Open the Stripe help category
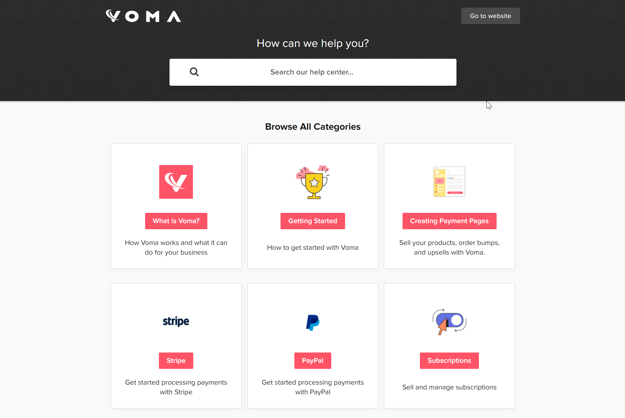625x418 pixels. point(176,361)
